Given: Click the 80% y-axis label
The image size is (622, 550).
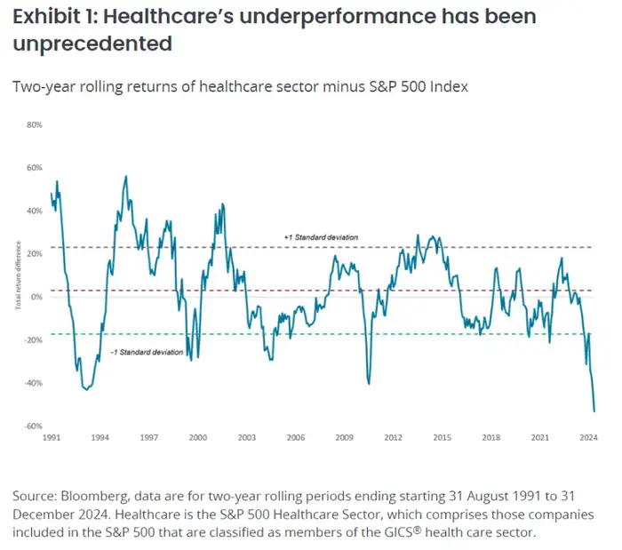Looking at the screenshot, I should (x=35, y=125).
